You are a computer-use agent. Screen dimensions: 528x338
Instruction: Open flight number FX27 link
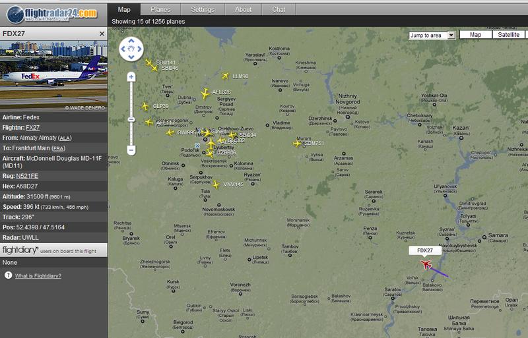pyautogui.click(x=32, y=127)
